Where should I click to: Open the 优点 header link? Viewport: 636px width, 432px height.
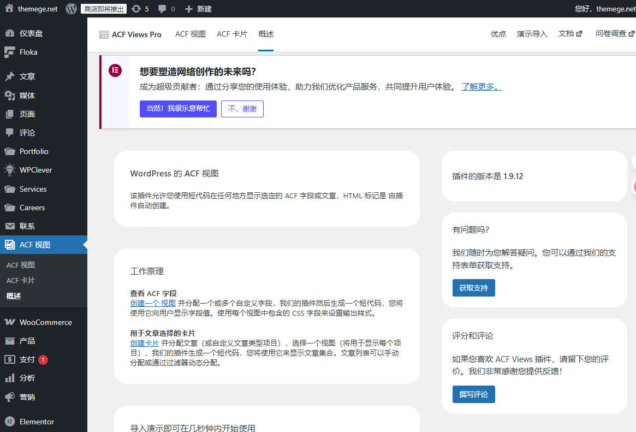pyautogui.click(x=498, y=34)
